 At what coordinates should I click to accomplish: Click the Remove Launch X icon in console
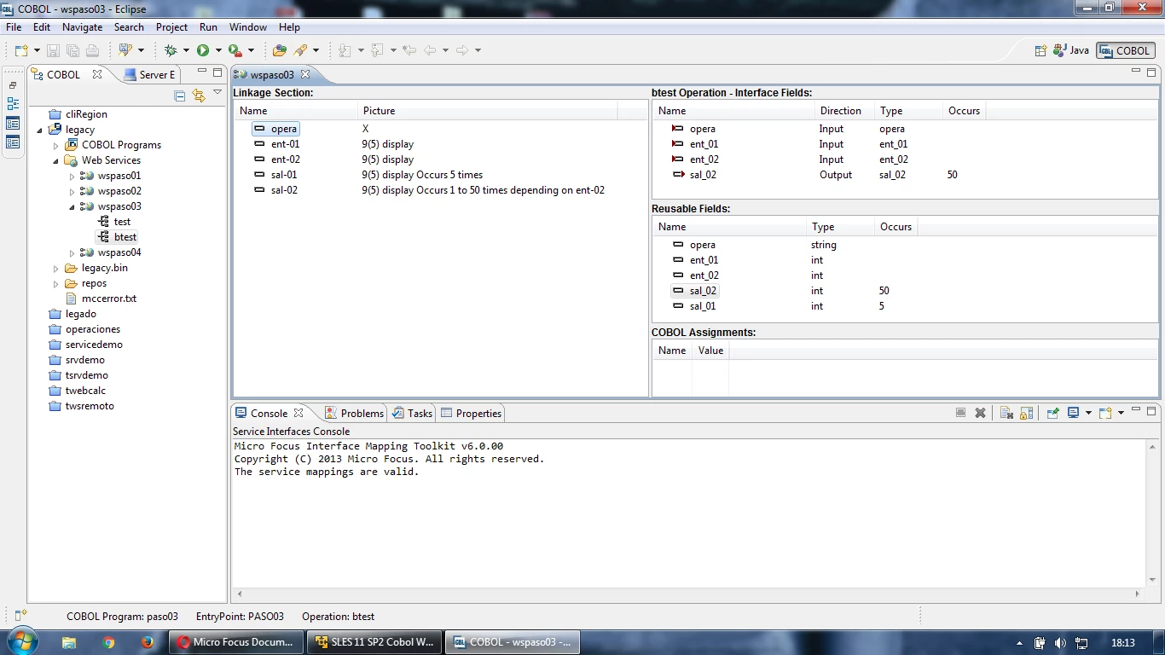(981, 413)
